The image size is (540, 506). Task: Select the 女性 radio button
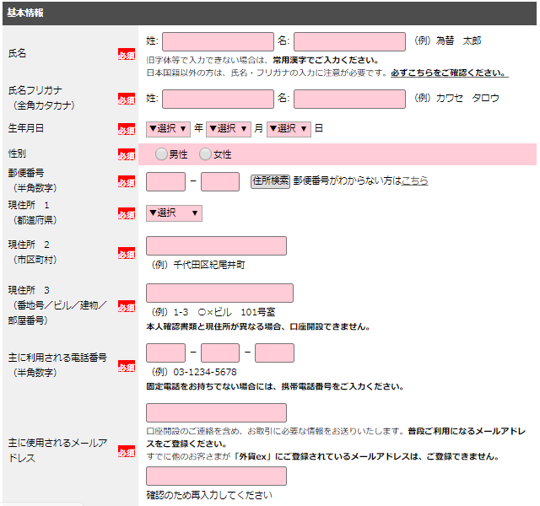205,154
